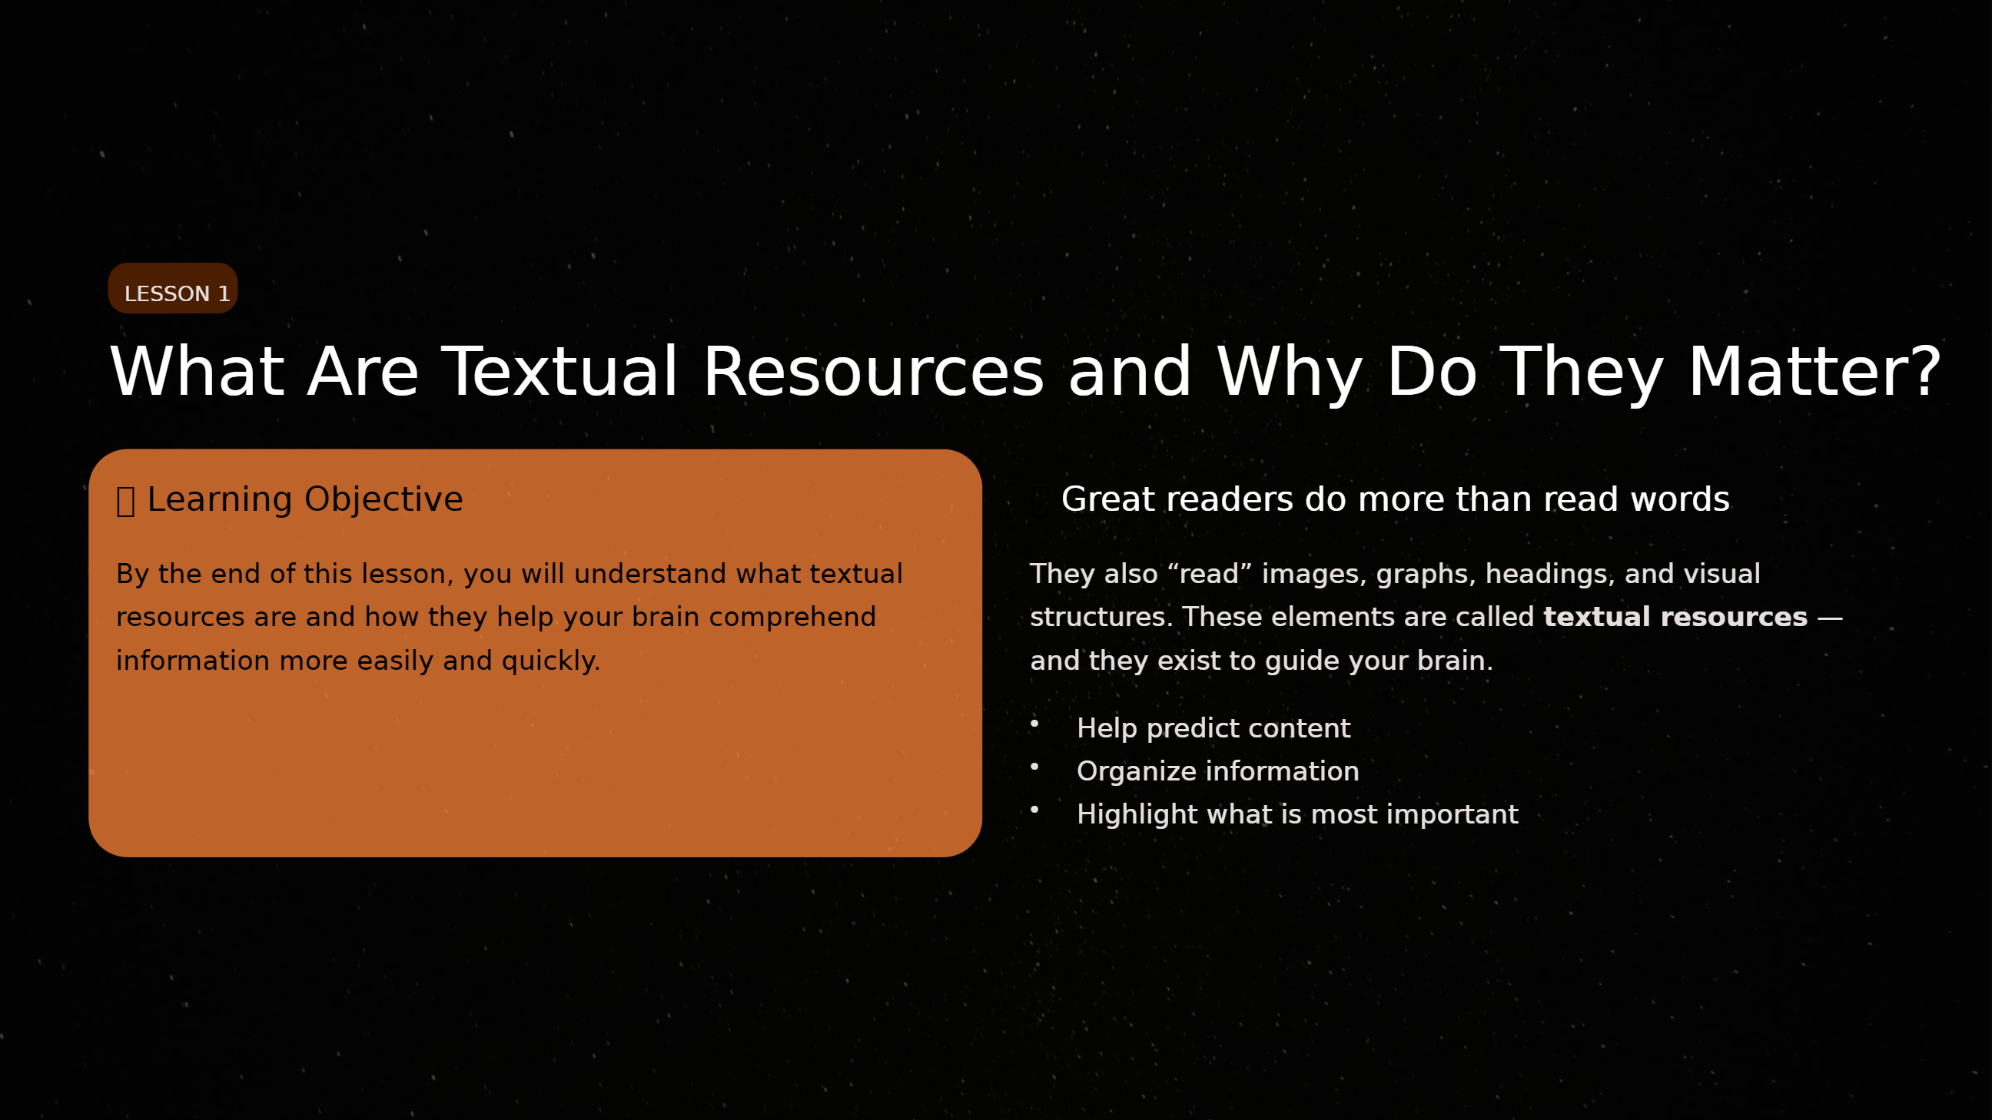The width and height of the screenshot is (1992, 1120).
Task: Click the icon before Learning Objective
Action: pos(125,501)
